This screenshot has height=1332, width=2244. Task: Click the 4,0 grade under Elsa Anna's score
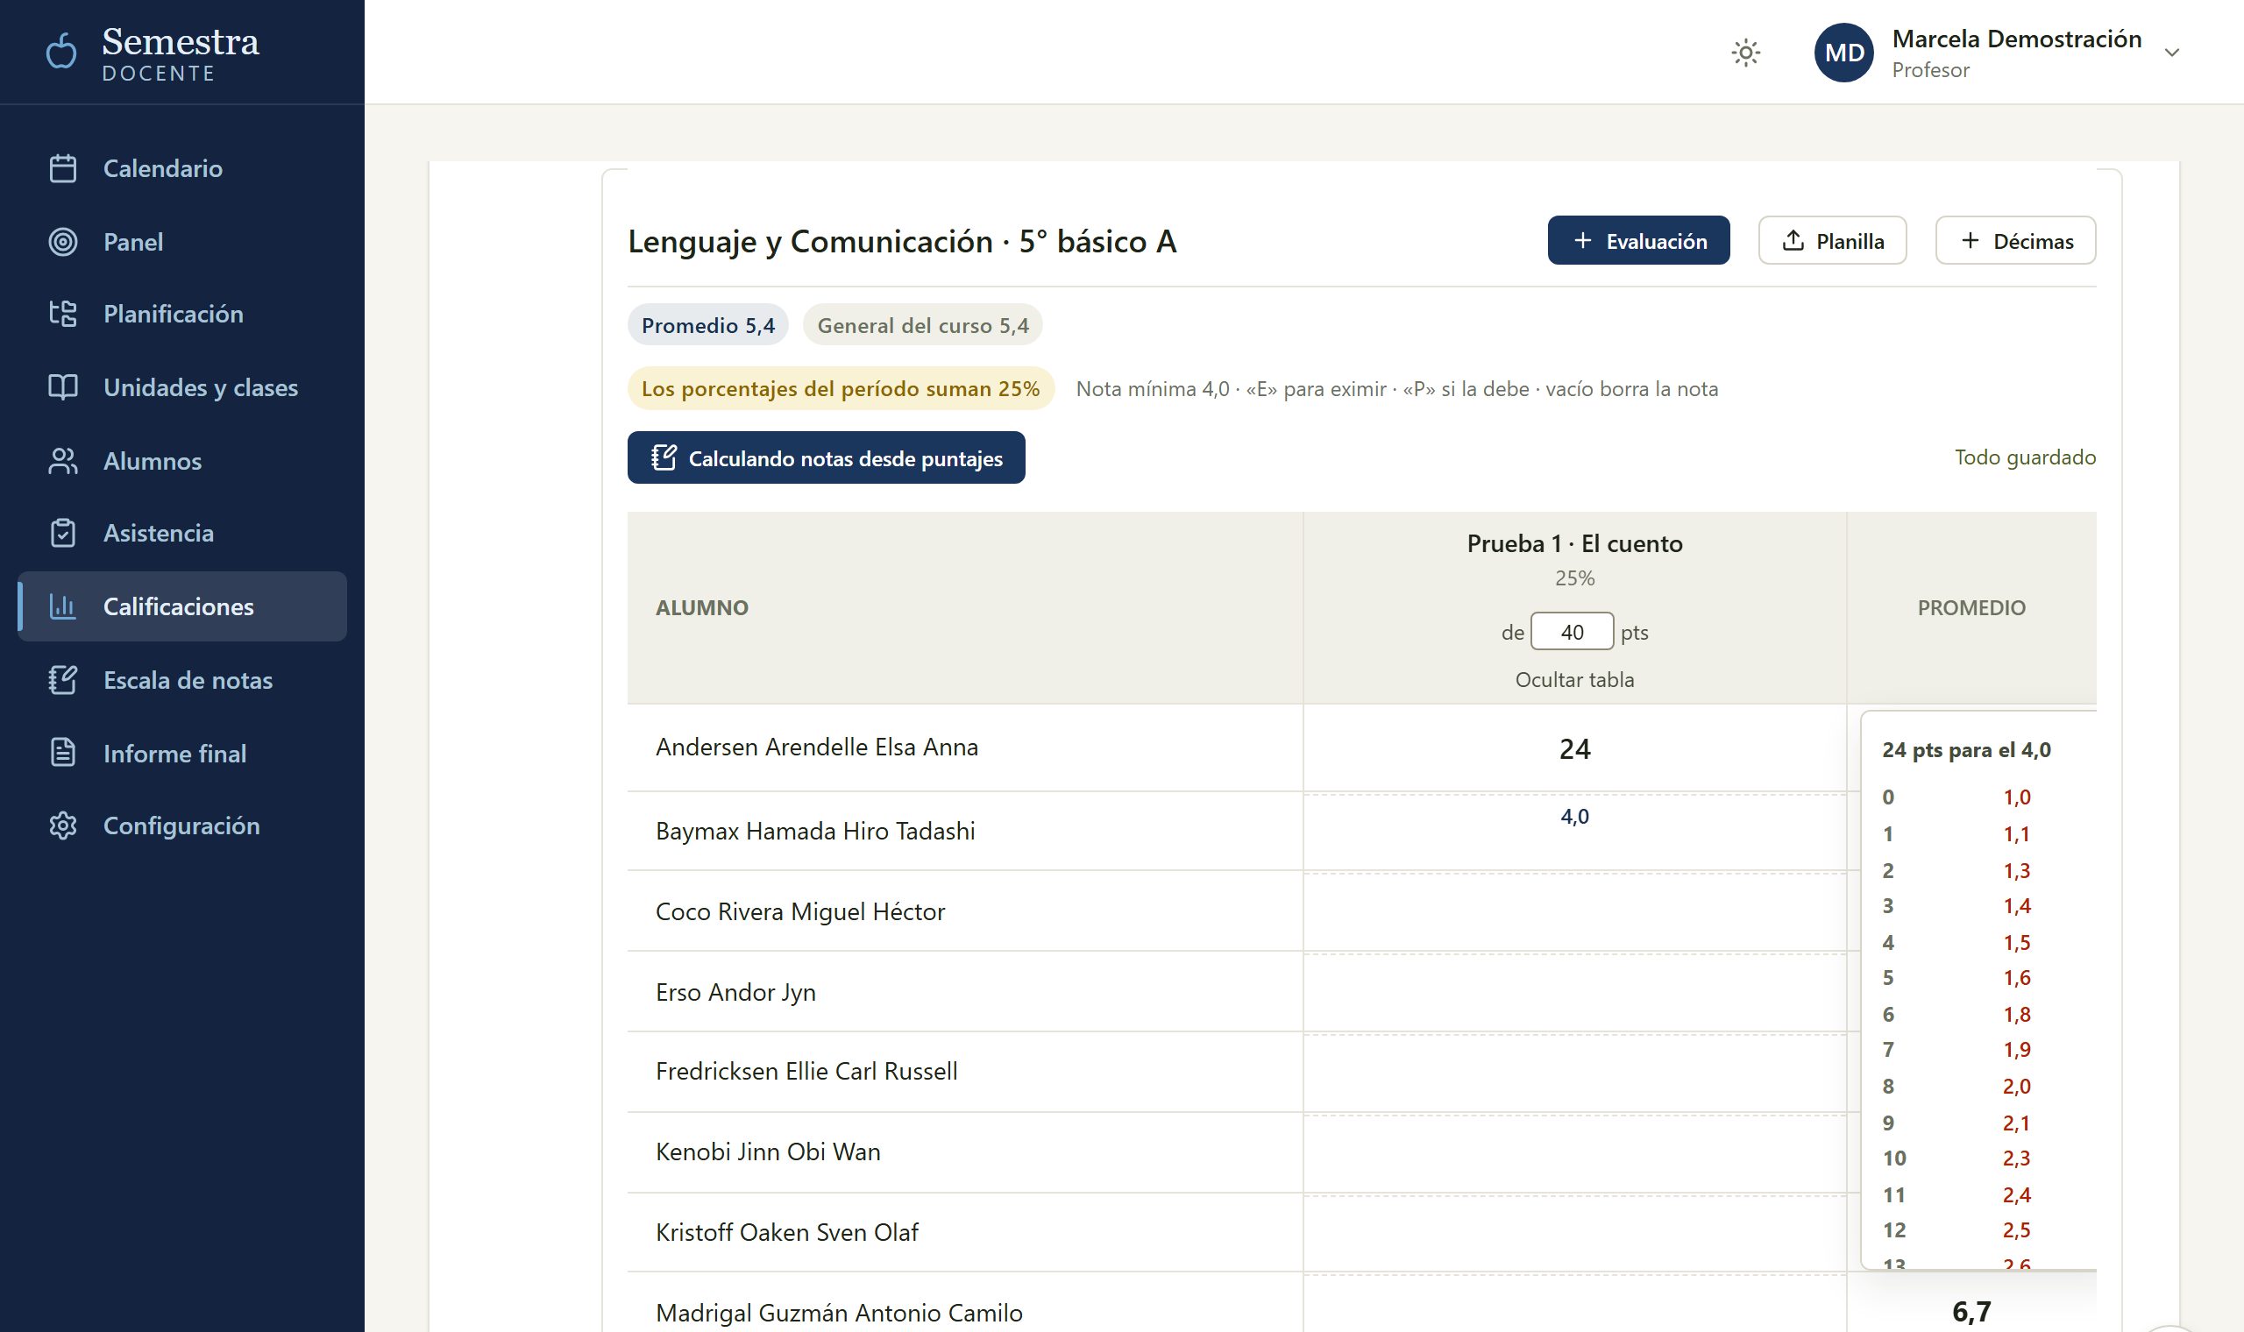click(x=1574, y=817)
